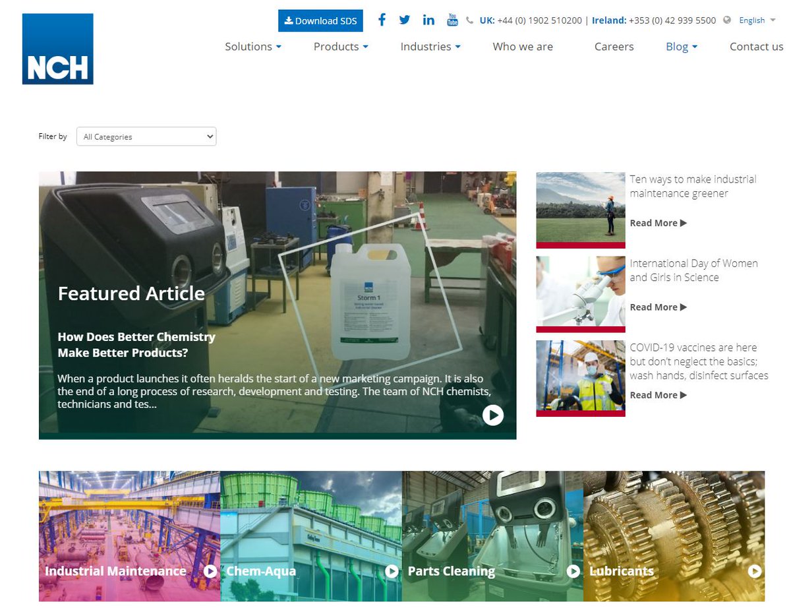Read More on Women and Girls in Science
The width and height of the screenshot is (791, 608).
point(658,307)
